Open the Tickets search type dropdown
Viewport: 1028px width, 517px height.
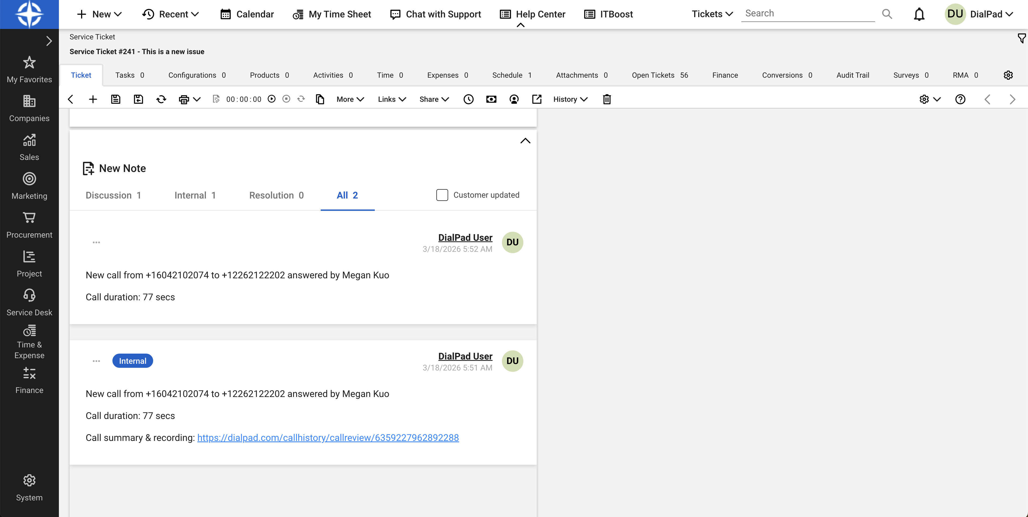pyautogui.click(x=712, y=14)
